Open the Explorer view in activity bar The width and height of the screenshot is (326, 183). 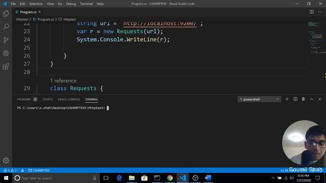pyautogui.click(x=6, y=14)
